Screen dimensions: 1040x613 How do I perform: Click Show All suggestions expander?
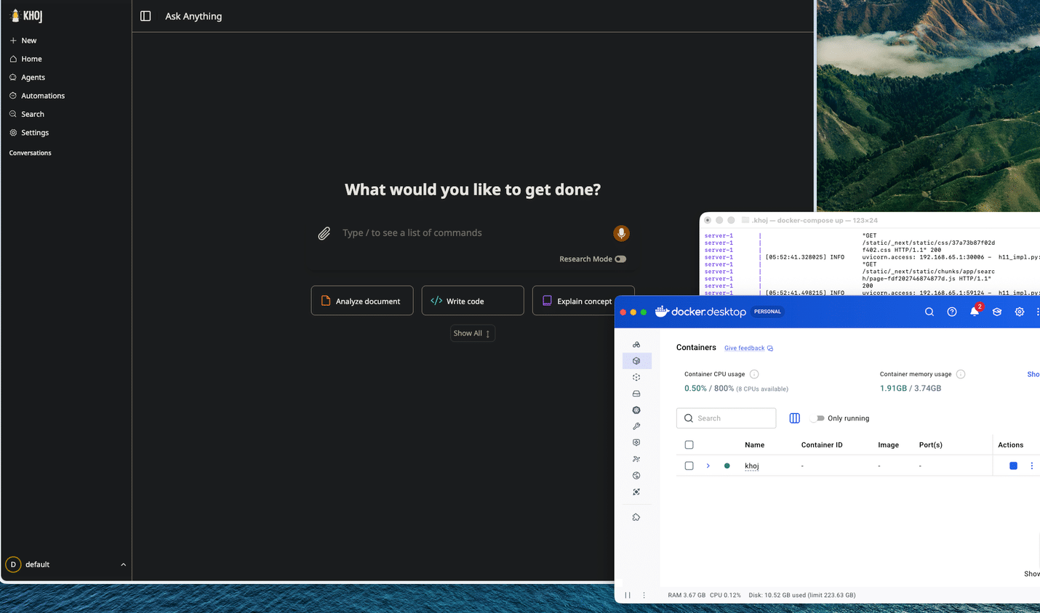click(x=473, y=333)
